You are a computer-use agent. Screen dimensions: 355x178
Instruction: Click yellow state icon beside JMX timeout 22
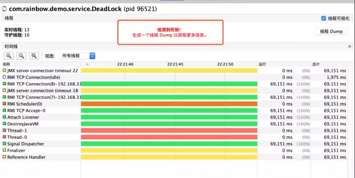coord(4,70)
